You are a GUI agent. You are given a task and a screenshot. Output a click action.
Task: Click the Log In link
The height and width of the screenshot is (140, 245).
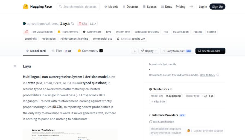pyautogui.click(x=203, y=7)
